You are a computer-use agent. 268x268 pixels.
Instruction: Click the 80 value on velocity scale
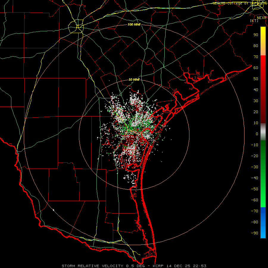[256, 46]
